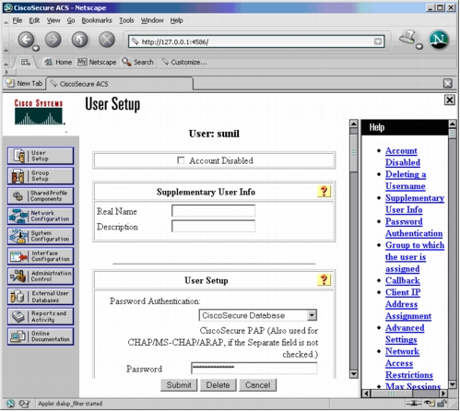The height and width of the screenshot is (412, 460).
Task: Open Advanced Settings help link
Action: point(405,334)
